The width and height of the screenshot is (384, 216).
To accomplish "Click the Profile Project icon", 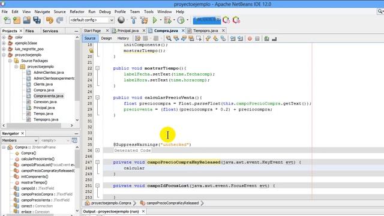I will pyautogui.click(x=181, y=20).
